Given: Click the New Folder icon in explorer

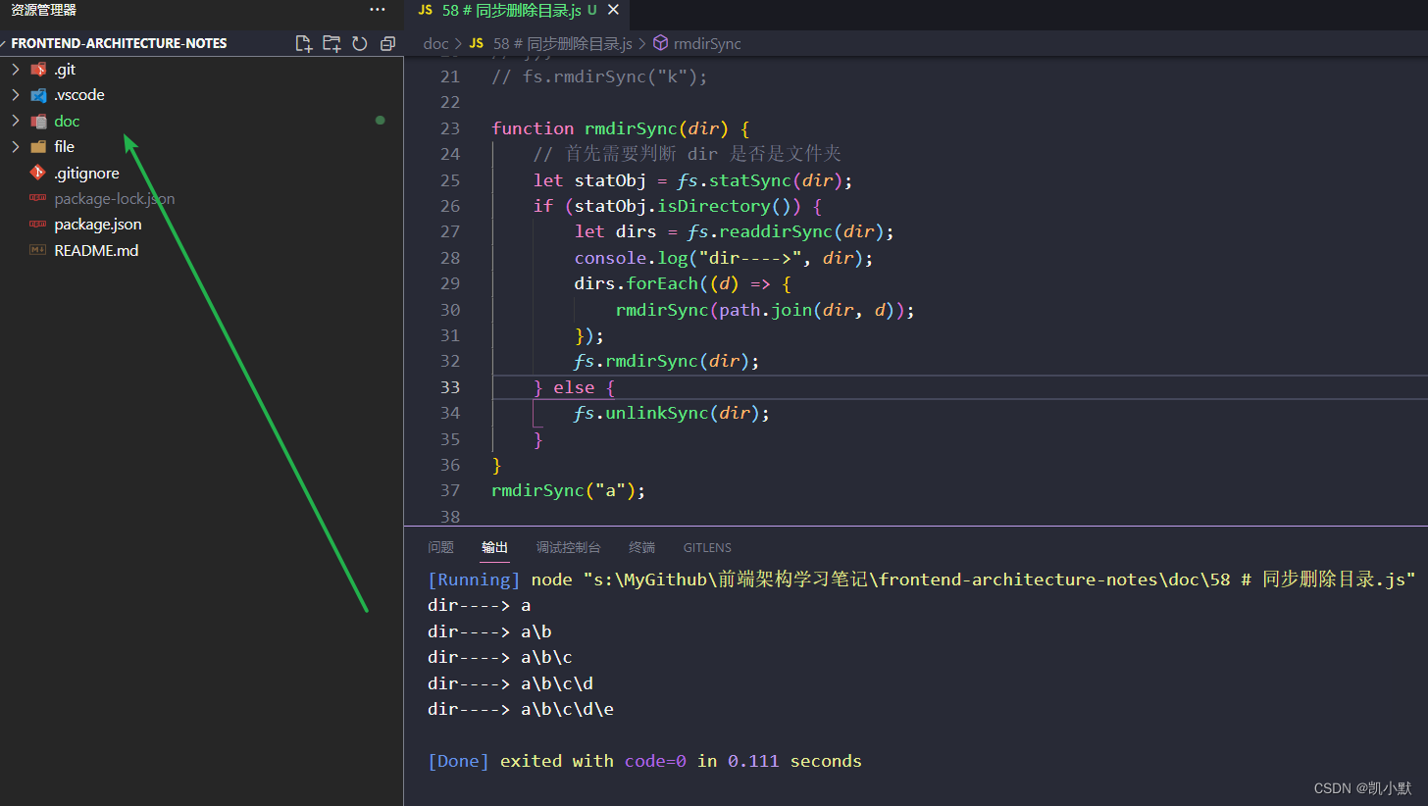Looking at the screenshot, I should pyautogui.click(x=331, y=43).
